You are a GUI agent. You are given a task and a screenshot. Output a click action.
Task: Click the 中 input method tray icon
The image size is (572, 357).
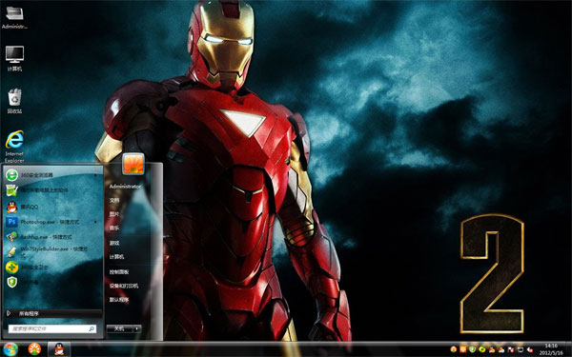[x=463, y=349]
